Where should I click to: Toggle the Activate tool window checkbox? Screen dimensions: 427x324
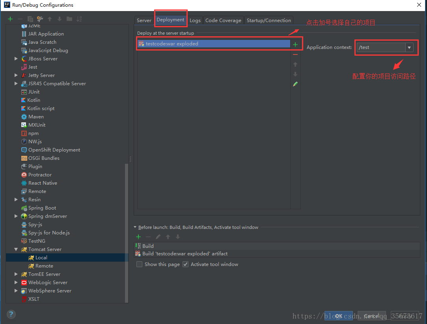pyautogui.click(x=185, y=264)
